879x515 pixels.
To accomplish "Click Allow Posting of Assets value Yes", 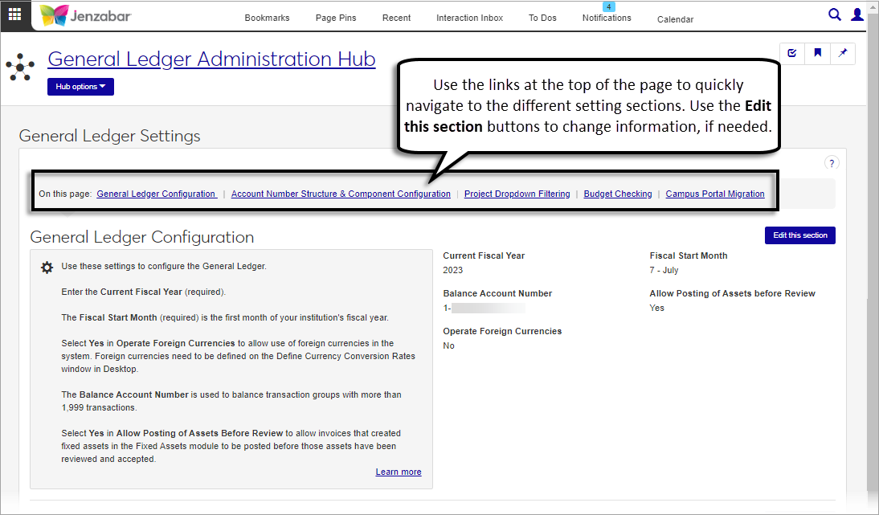I will tap(656, 309).
